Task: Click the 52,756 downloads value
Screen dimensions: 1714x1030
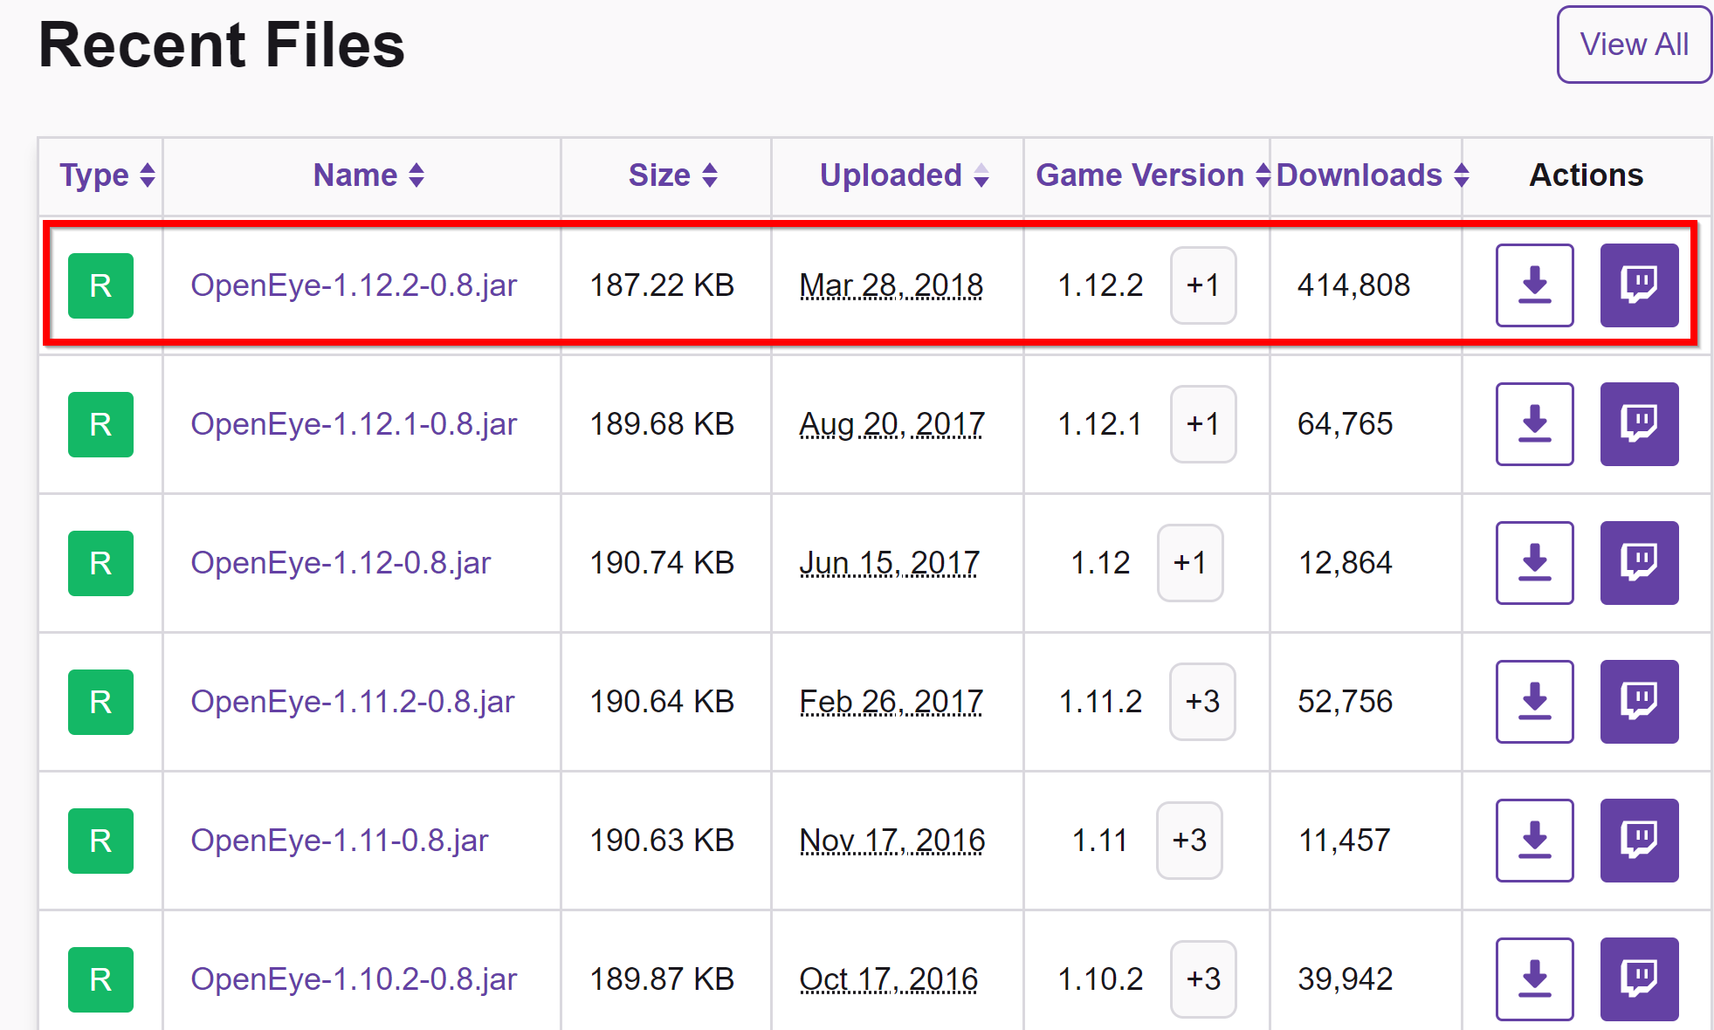Action: pos(1346,702)
